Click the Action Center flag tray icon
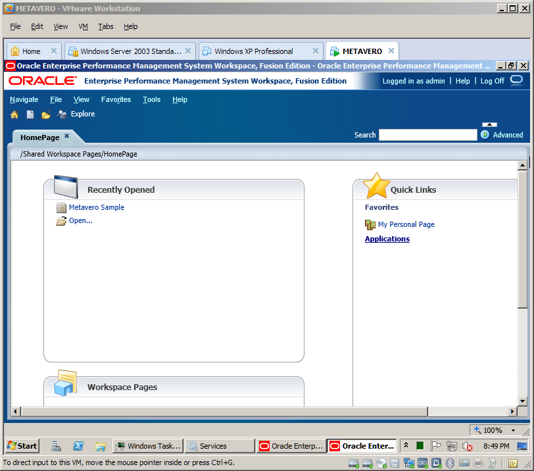Screen dimensions: 534x471 click(x=436, y=446)
